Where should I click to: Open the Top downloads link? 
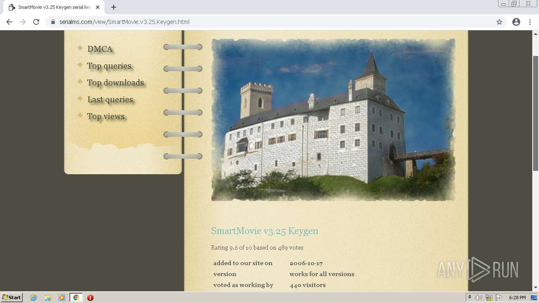click(115, 82)
